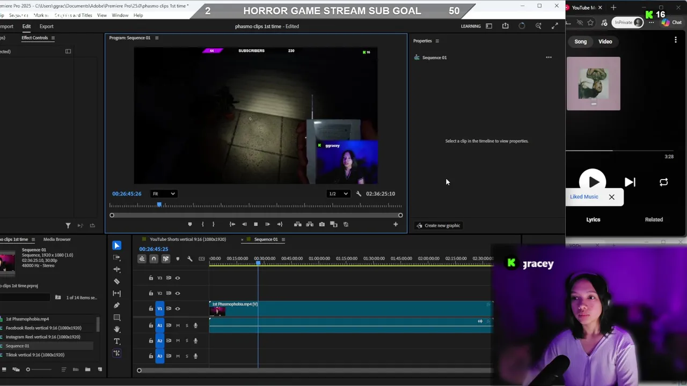Select the Slip tool
Image resolution: width=687 pixels, height=386 pixels.
(x=116, y=293)
